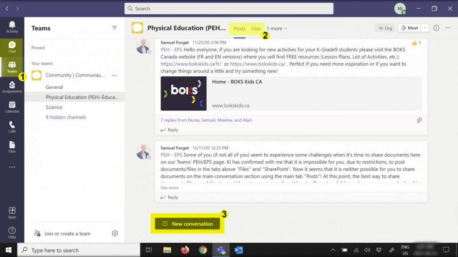Reply to the 12/11/20 post
The width and height of the screenshot is (458, 257).
[170, 198]
